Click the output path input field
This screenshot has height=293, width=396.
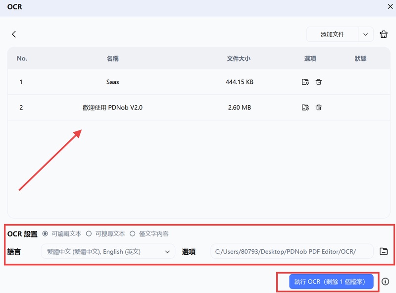click(x=292, y=251)
